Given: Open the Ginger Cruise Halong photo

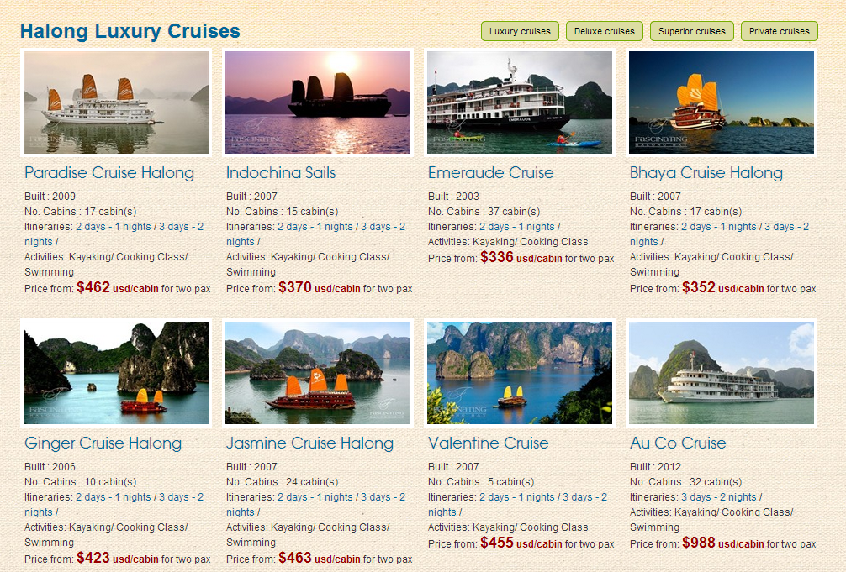Looking at the screenshot, I should pyautogui.click(x=116, y=373).
